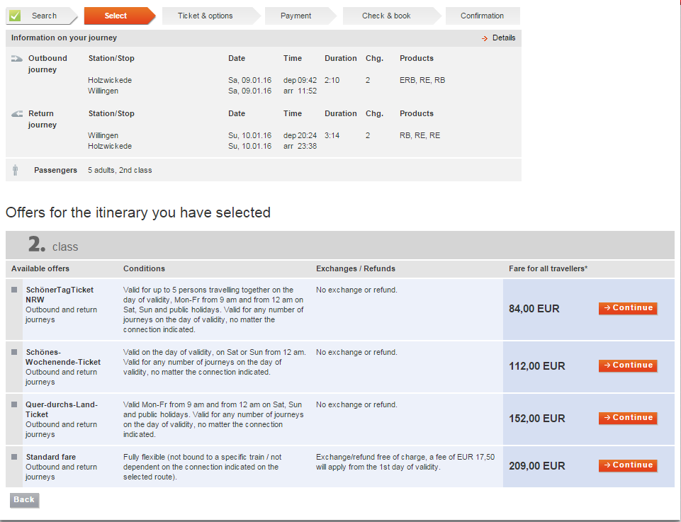This screenshot has width=681, height=522.
Task: Click the 'RB, RE, RE' products text
Action: (420, 135)
